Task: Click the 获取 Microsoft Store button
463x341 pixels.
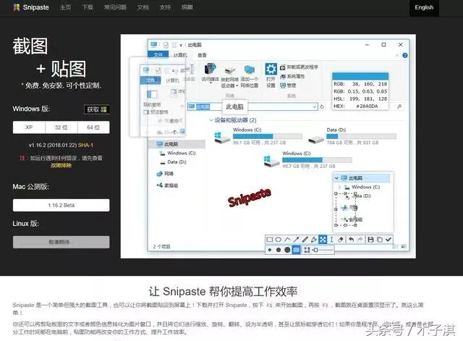Action: 96,109
